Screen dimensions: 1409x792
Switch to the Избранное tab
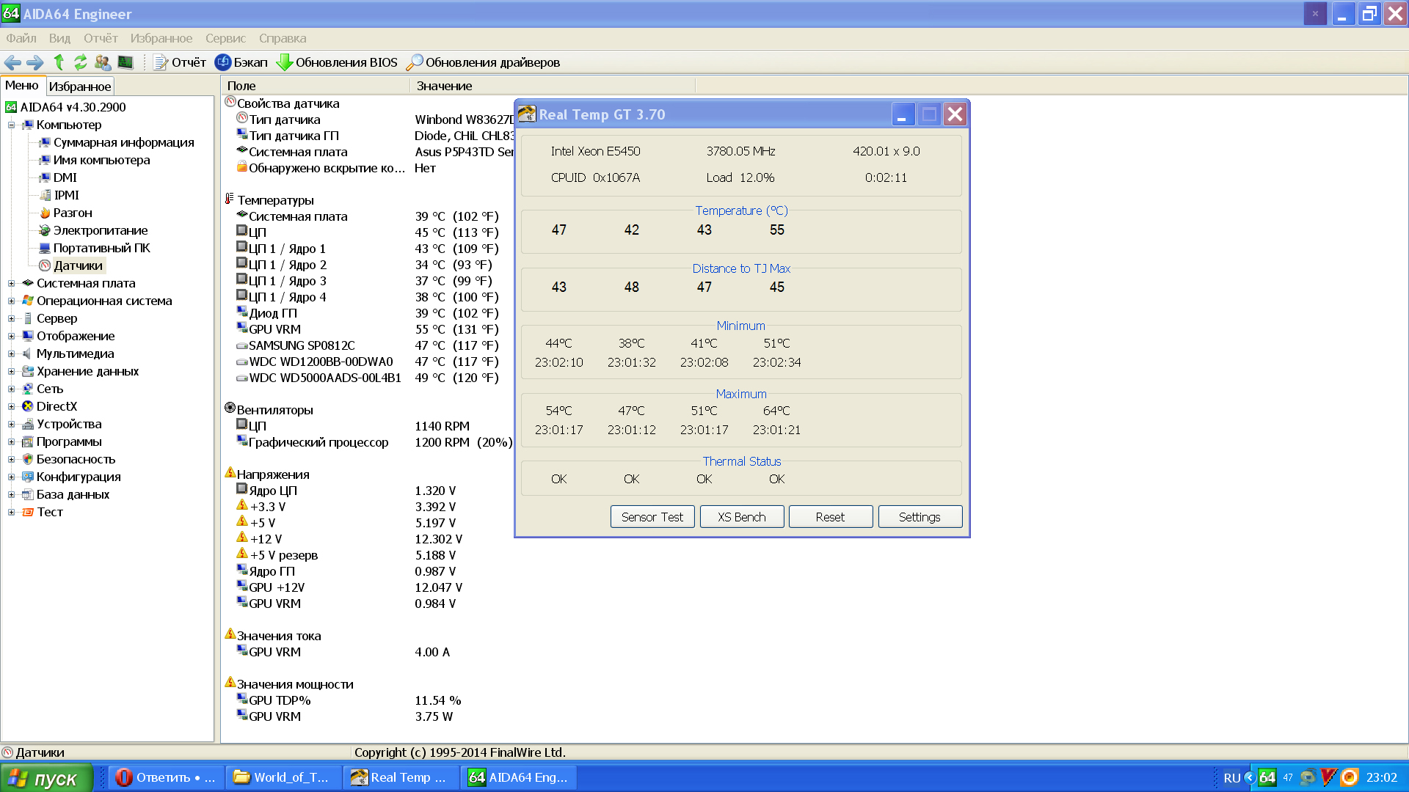(80, 87)
